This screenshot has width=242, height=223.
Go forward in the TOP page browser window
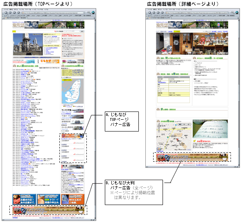point(10,13)
